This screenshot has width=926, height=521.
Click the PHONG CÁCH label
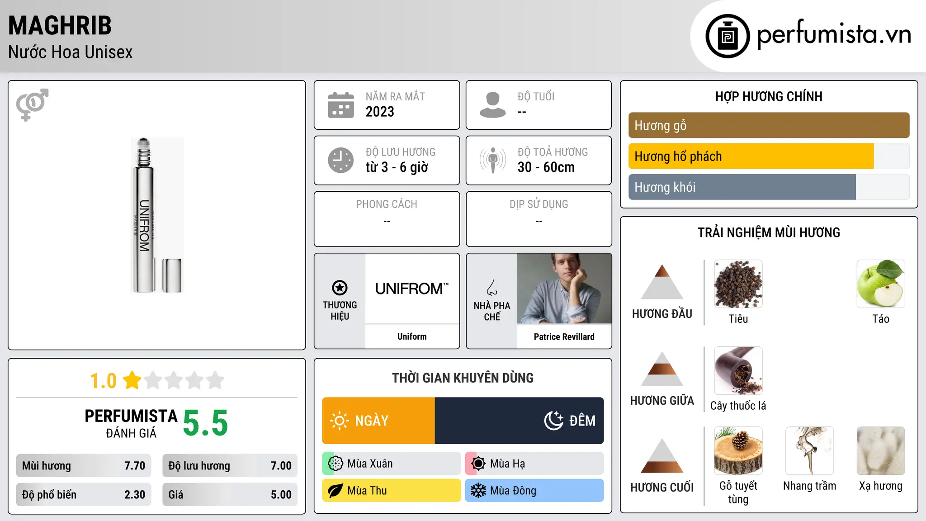tap(387, 204)
